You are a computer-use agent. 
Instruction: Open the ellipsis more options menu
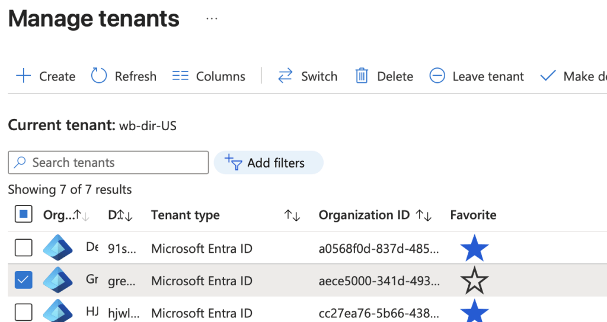(212, 19)
